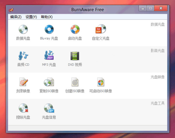
Task: Open the 数据光盘 data disc icon
Action: (x=23, y=29)
